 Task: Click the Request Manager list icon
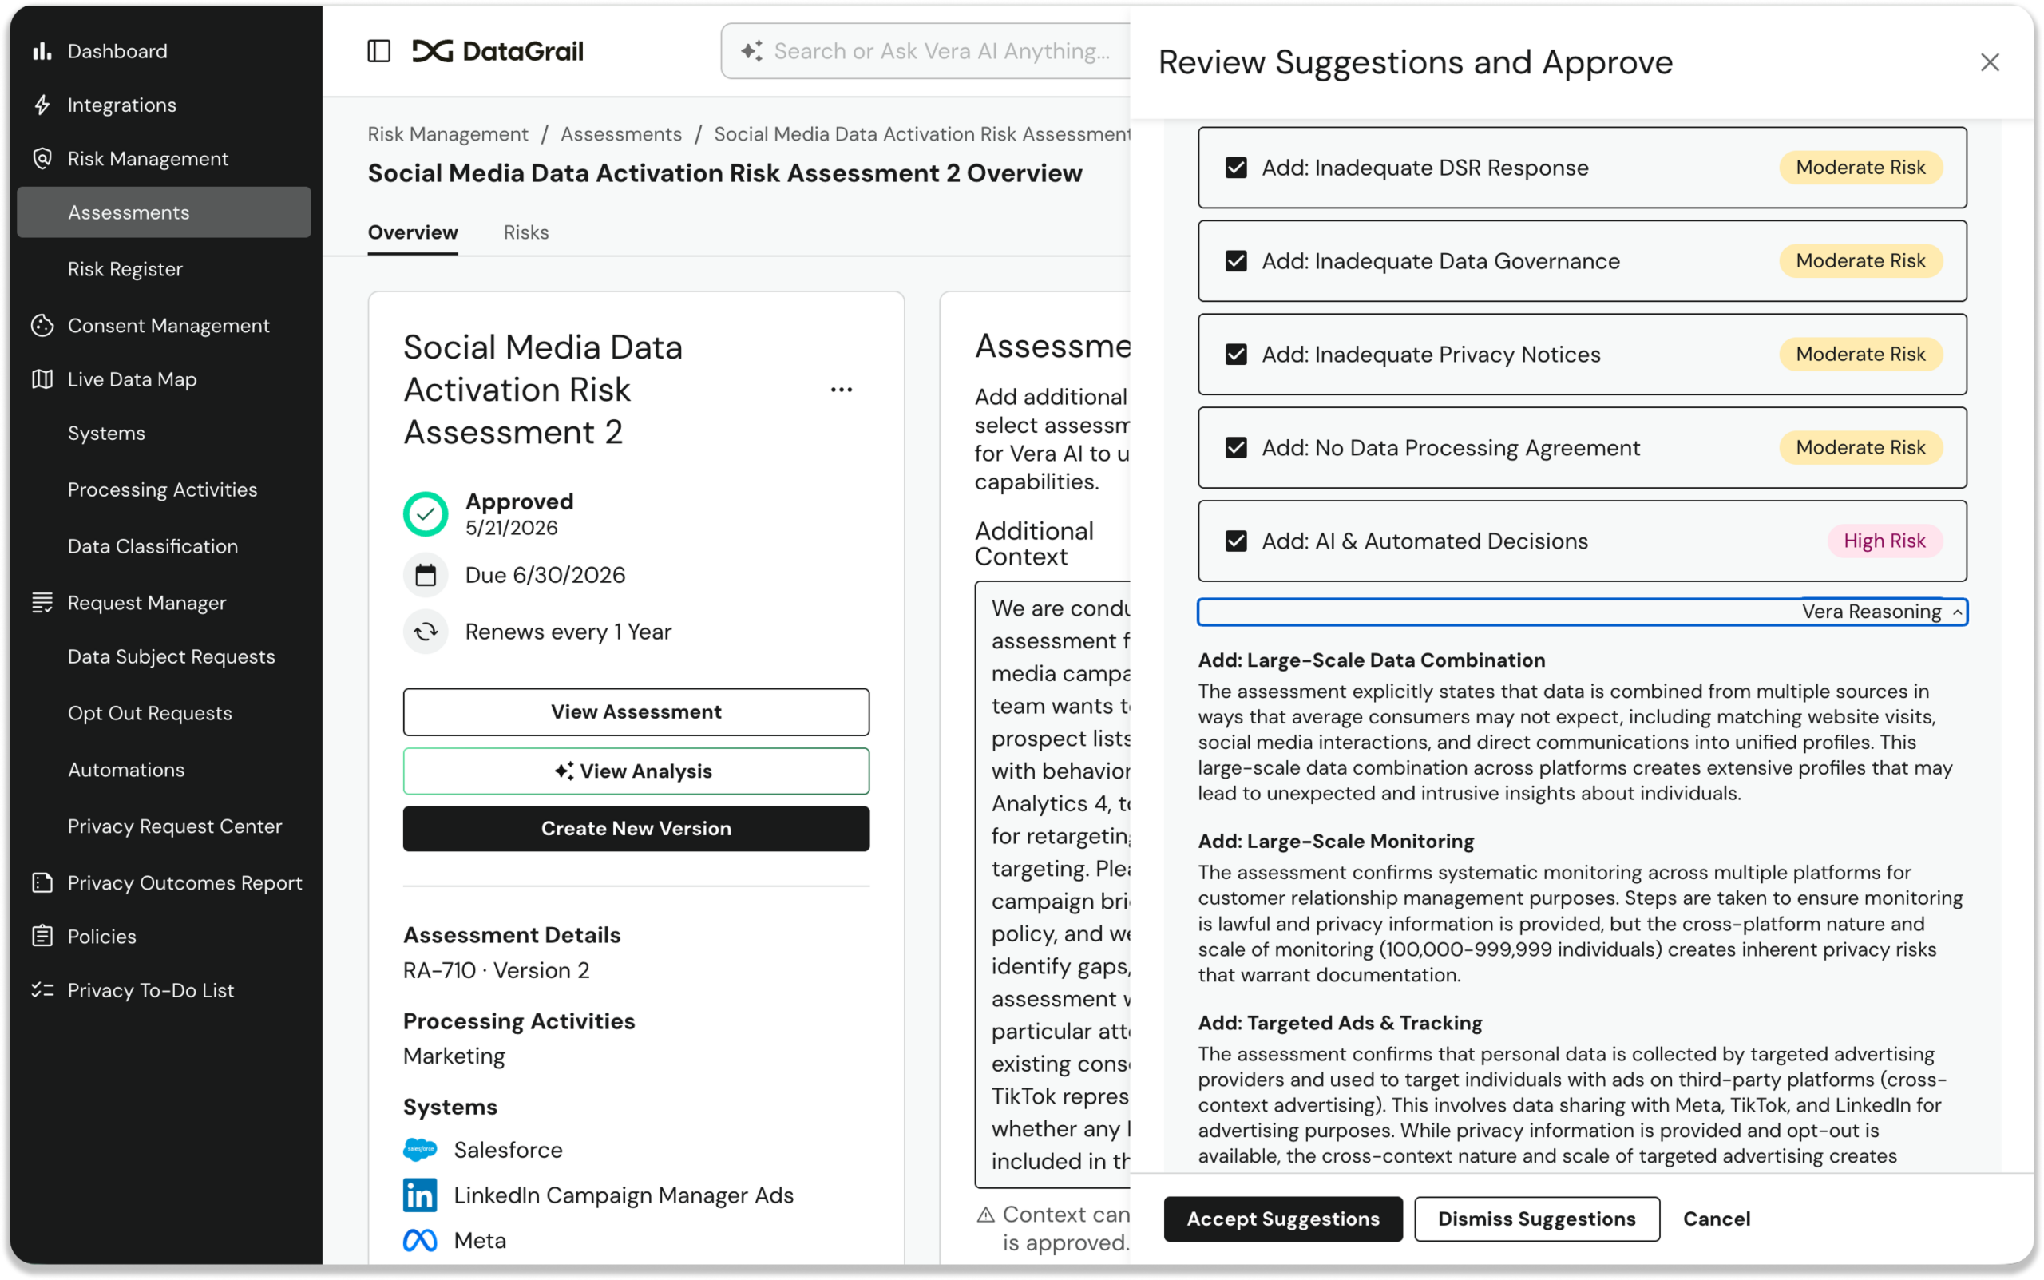pyautogui.click(x=42, y=603)
